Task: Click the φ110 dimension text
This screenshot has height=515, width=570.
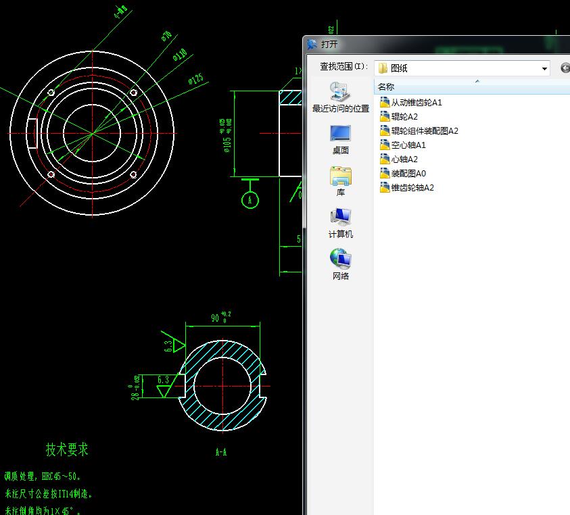Action: pos(180,55)
